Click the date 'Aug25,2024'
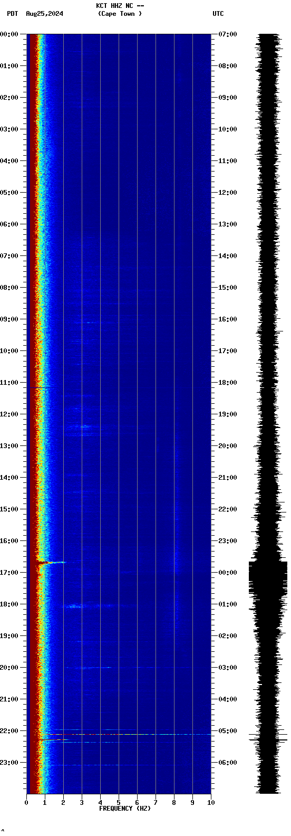 click(x=44, y=14)
